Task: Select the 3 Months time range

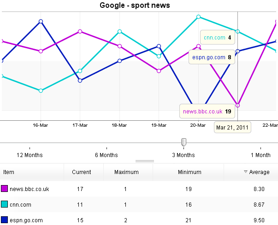Action: pos(183,155)
